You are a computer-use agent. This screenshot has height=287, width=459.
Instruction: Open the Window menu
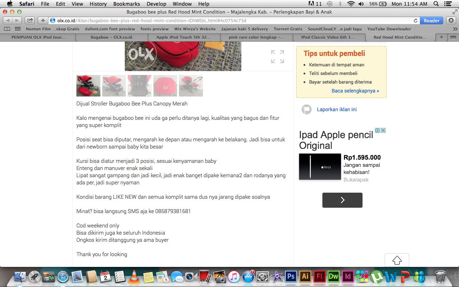tap(182, 4)
